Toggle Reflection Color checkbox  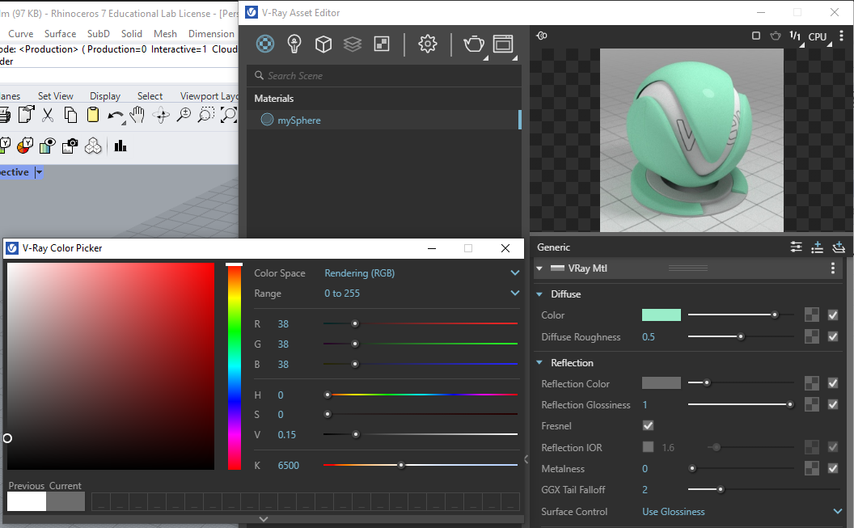(833, 383)
